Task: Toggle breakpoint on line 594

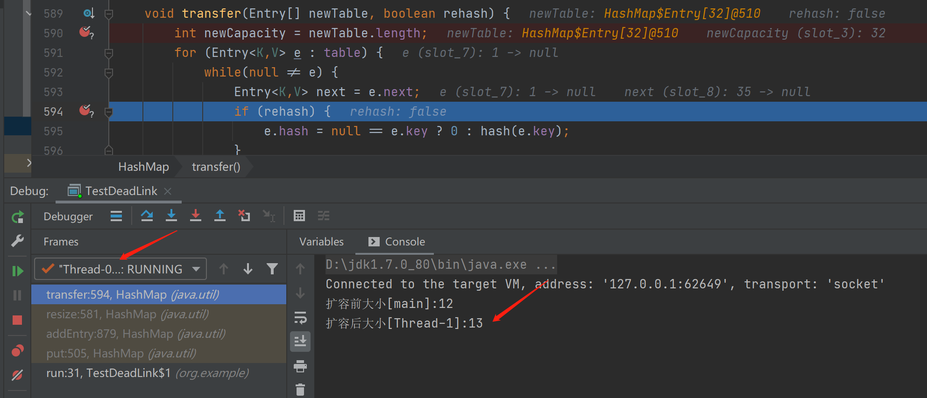Action: [x=85, y=111]
